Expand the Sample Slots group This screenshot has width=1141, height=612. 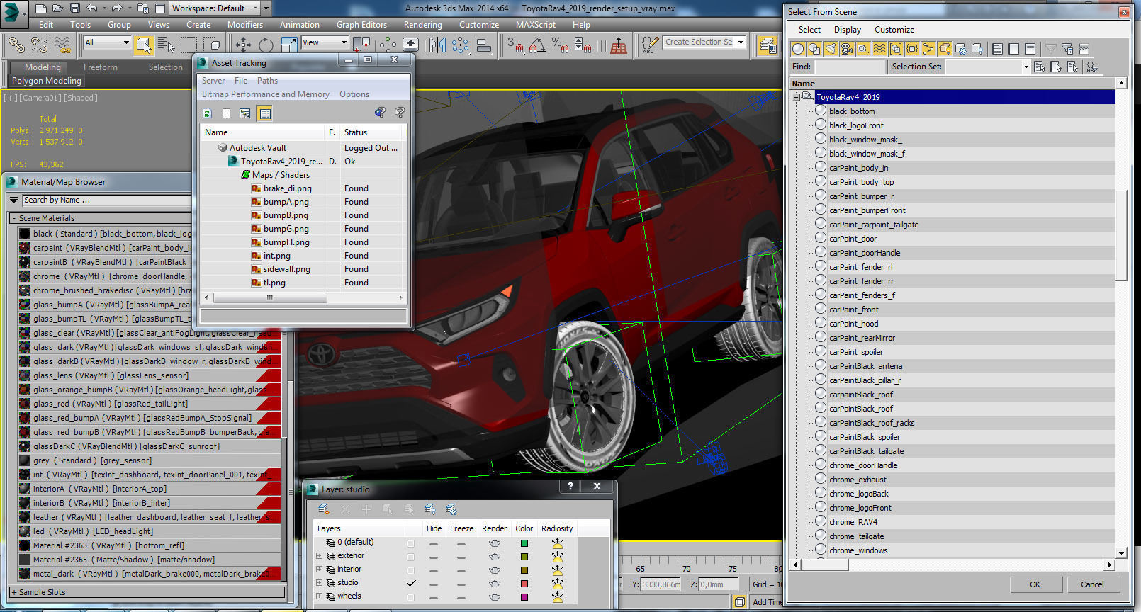point(14,592)
